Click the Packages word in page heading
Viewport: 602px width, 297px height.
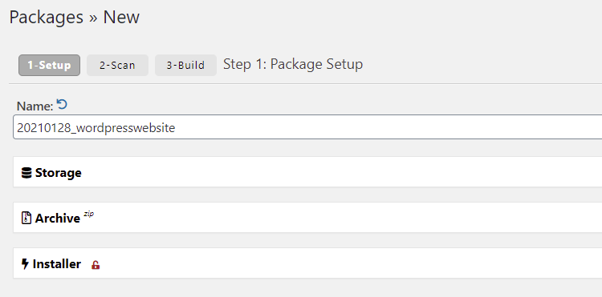pos(46,18)
